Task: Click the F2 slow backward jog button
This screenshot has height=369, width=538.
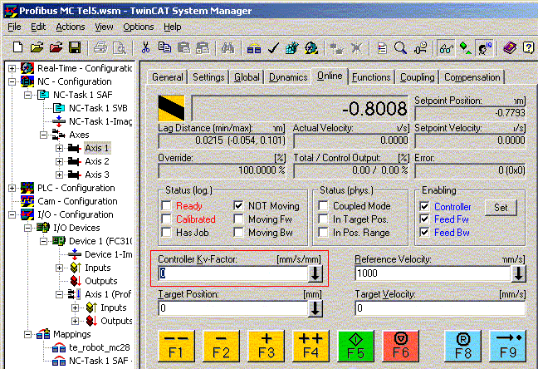Action: point(222,347)
